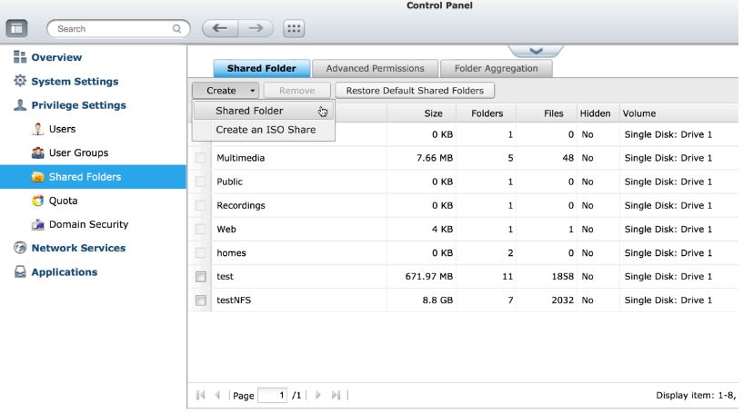Sort by the Files column header

click(x=547, y=113)
